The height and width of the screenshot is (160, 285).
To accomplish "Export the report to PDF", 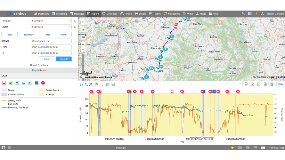I will coord(252,84).
